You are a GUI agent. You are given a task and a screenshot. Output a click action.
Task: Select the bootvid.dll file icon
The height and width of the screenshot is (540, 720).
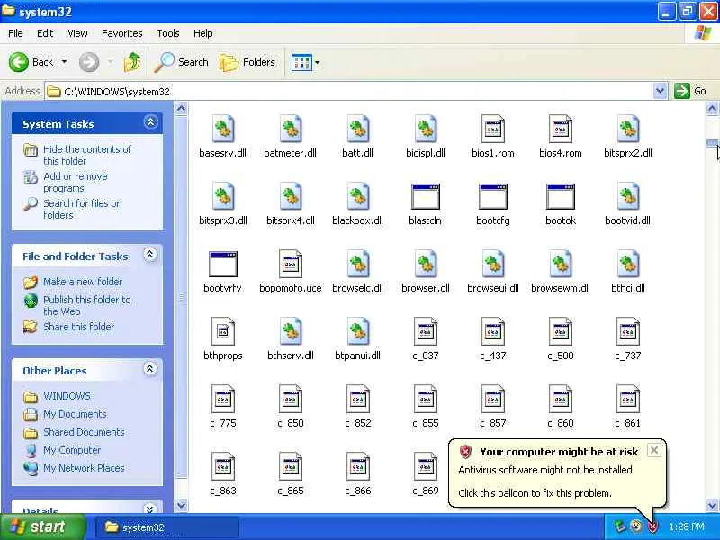coord(628,196)
